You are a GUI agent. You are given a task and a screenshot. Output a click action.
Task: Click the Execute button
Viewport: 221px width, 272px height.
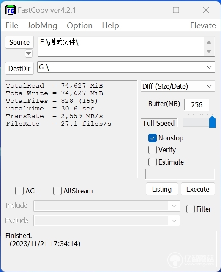click(198, 189)
